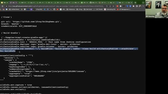This screenshot has width=168, height=94.
Task: Click the issues.collect(artServer, ...) line
Action: coord(34,87)
